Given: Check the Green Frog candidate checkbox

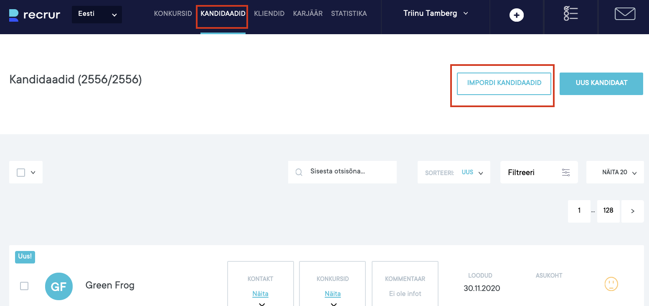Looking at the screenshot, I should point(24,286).
